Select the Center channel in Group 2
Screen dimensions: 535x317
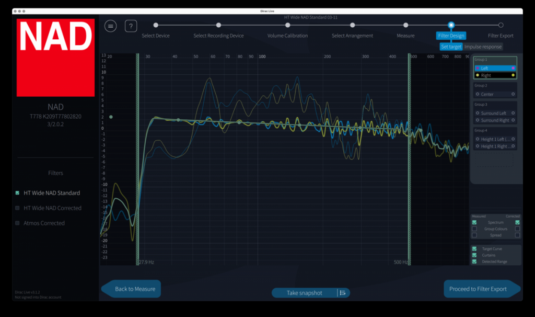pyautogui.click(x=495, y=95)
